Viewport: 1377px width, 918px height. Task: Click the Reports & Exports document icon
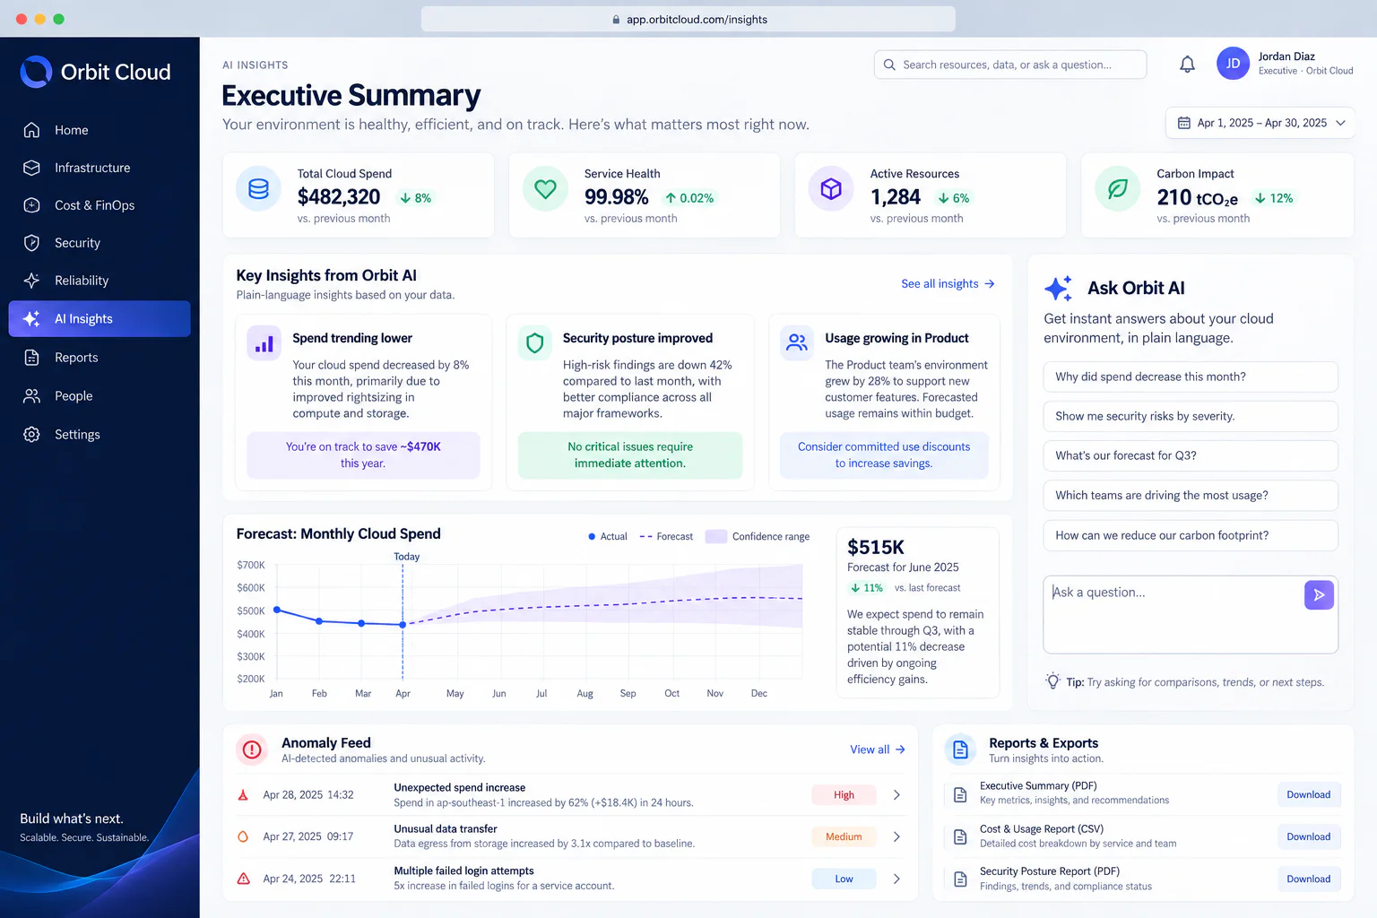click(x=960, y=749)
